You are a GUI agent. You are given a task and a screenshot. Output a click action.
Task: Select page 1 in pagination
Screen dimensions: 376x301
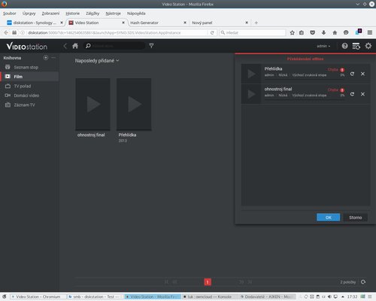coord(208,282)
